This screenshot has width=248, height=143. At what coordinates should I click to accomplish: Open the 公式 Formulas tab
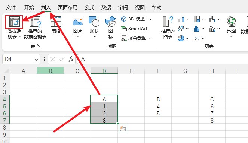pyautogui.click(x=89, y=7)
